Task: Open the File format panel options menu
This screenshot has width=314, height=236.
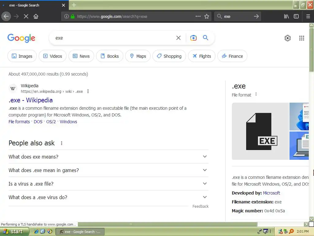Action: pos(256,94)
